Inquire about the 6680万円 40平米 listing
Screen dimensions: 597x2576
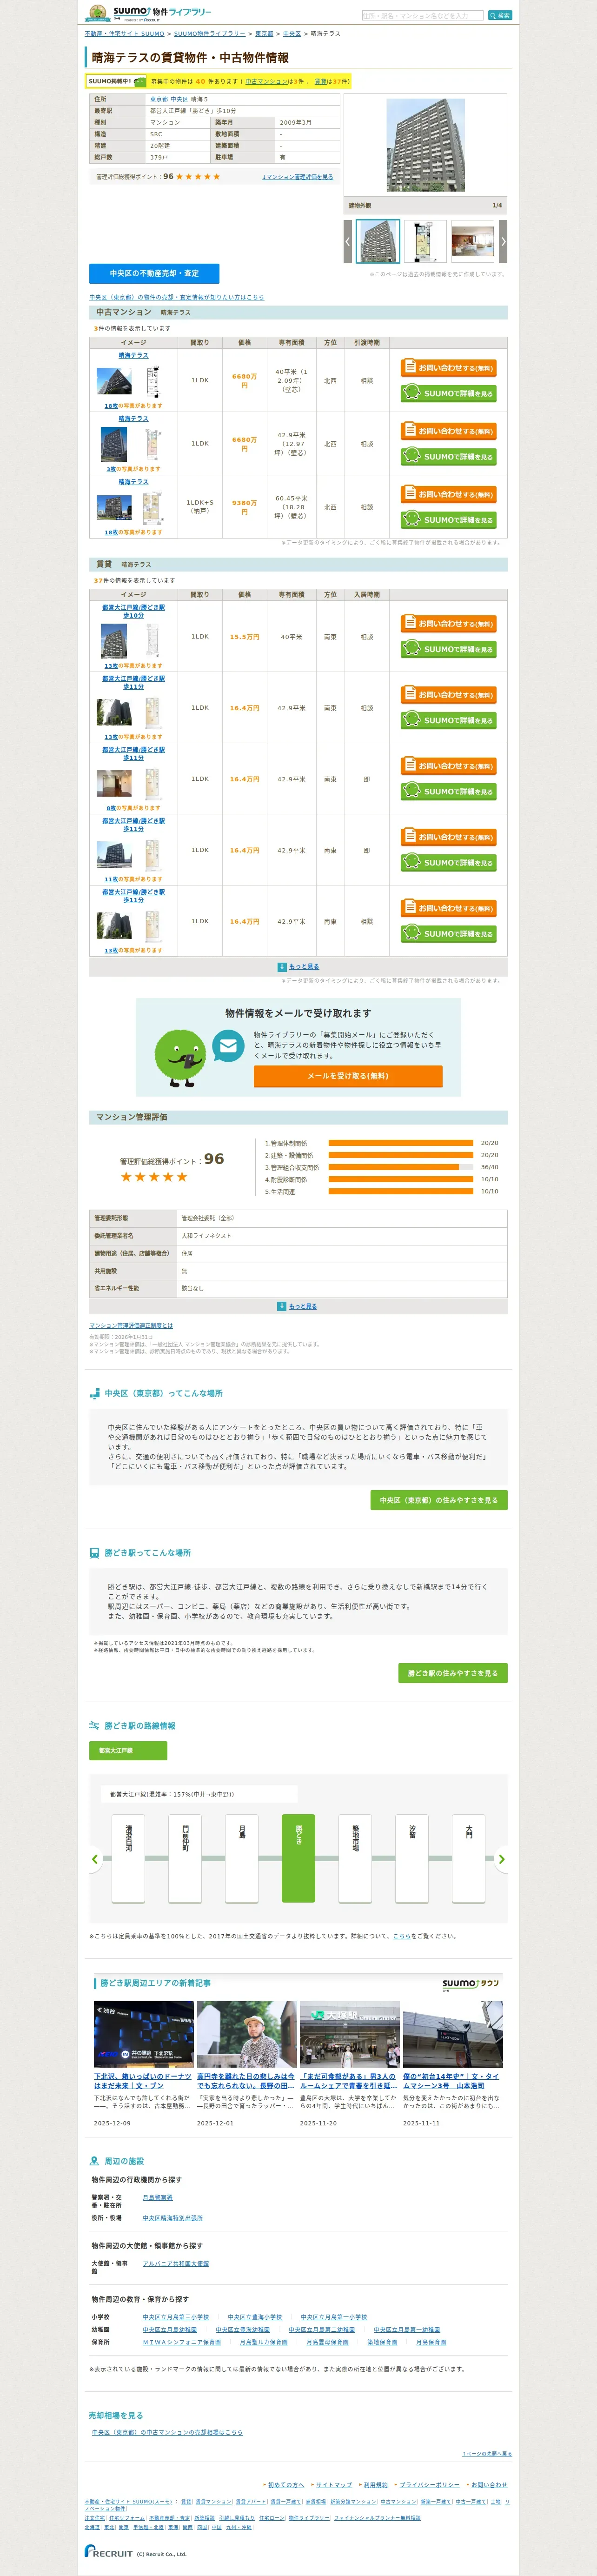pyautogui.click(x=448, y=368)
